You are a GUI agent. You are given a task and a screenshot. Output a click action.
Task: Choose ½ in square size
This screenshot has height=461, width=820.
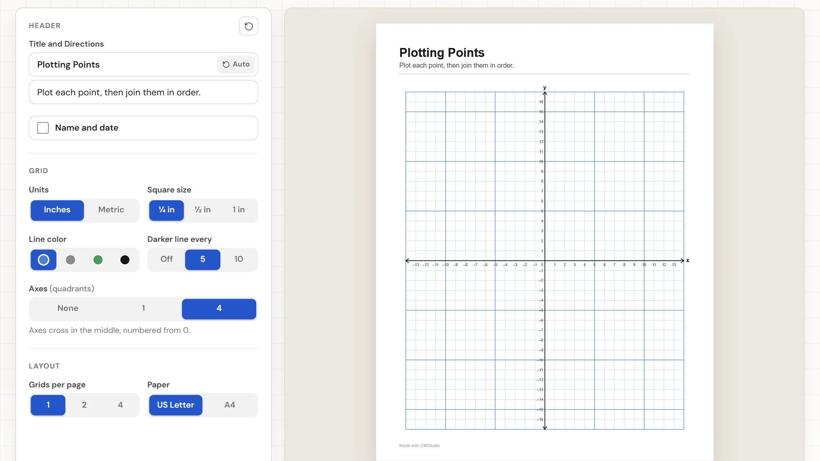pos(203,210)
